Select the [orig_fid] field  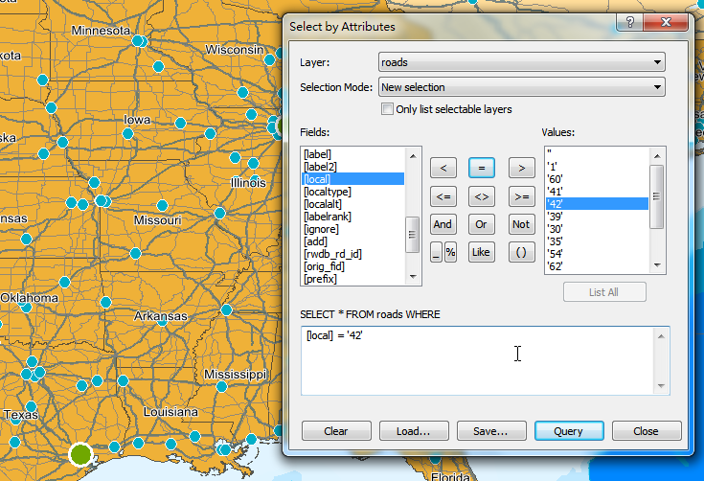pos(352,266)
